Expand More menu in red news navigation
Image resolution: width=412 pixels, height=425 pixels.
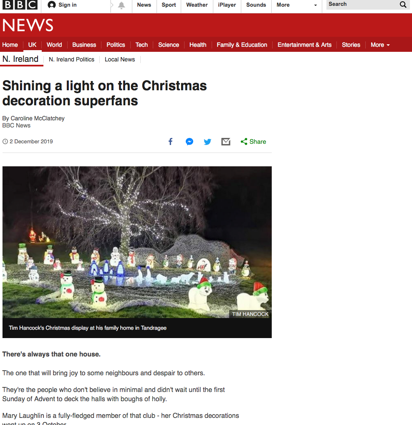380,45
